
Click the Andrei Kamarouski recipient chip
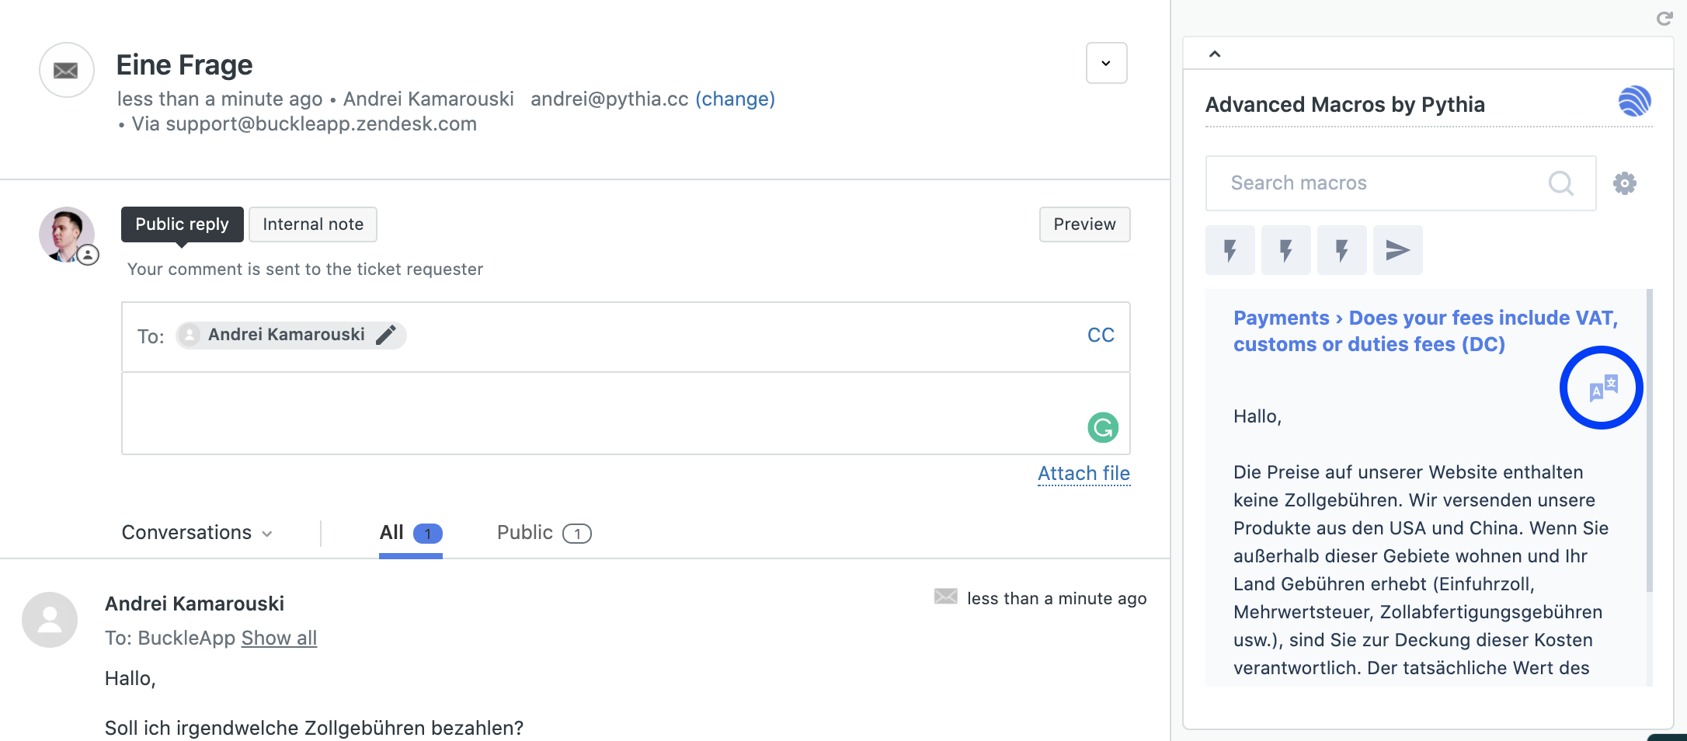point(290,335)
